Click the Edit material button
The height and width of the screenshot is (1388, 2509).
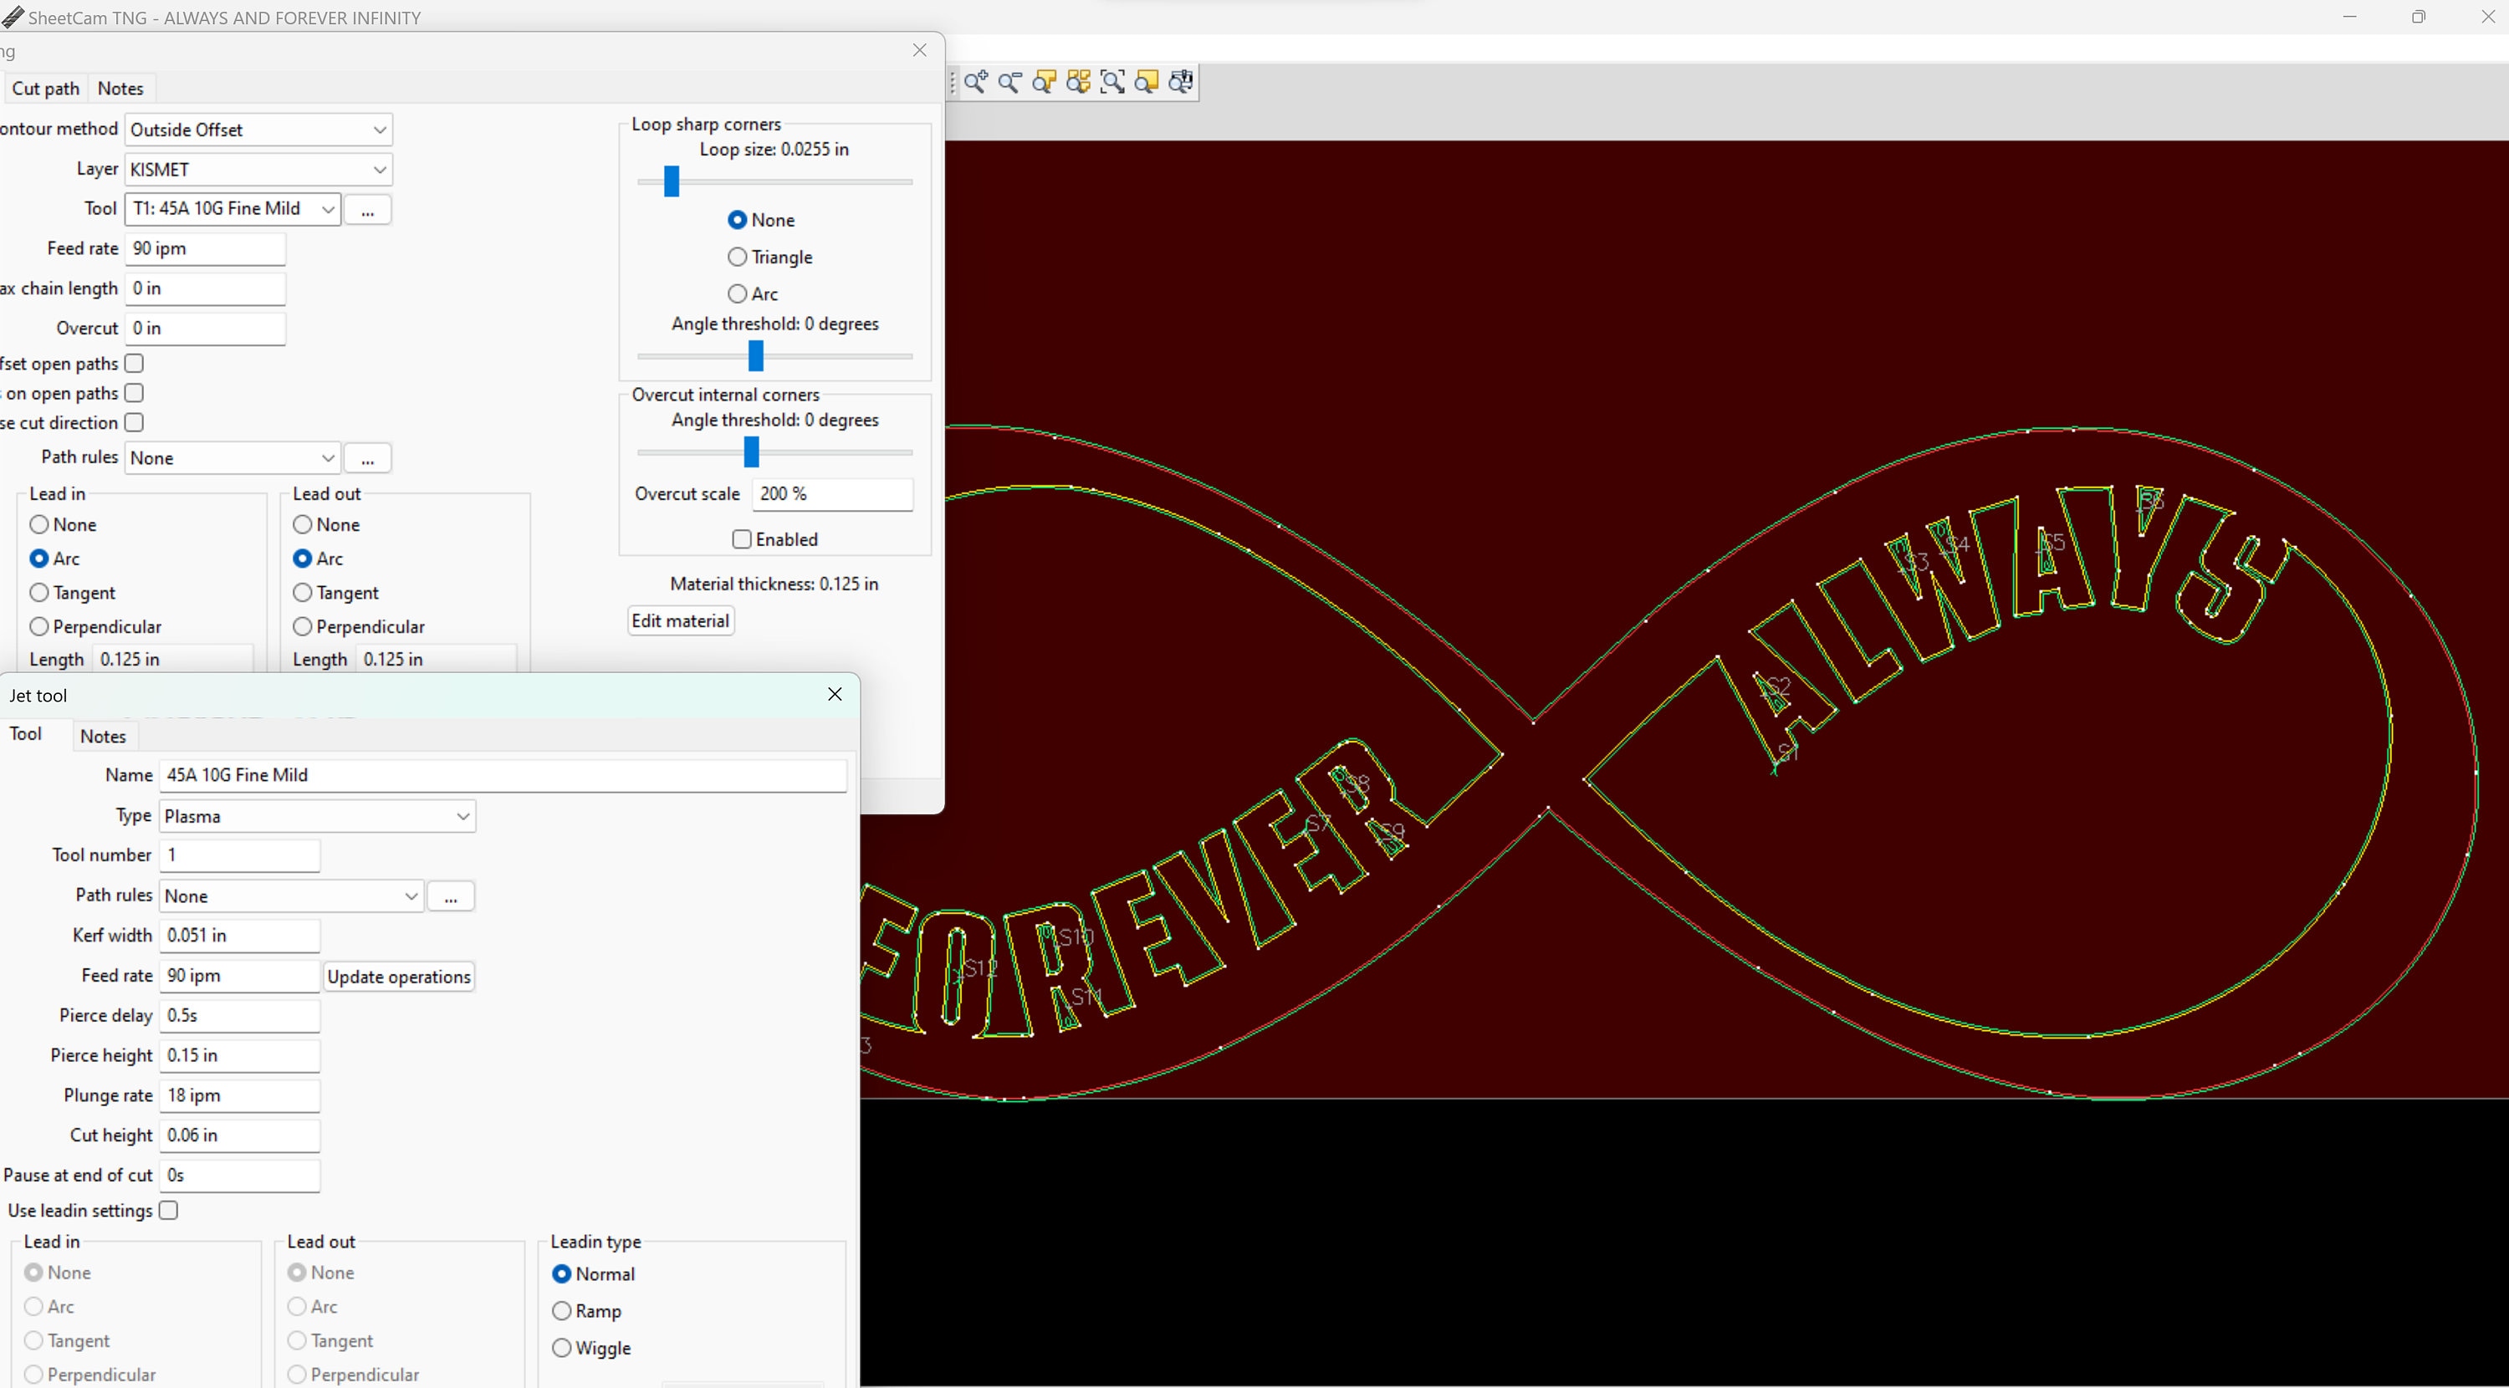pyautogui.click(x=680, y=620)
